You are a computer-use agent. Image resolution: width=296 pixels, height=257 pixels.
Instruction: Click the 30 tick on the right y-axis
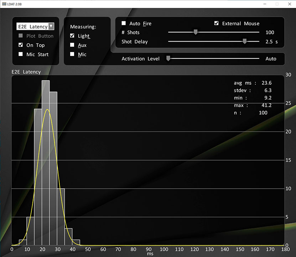[x=288, y=75]
